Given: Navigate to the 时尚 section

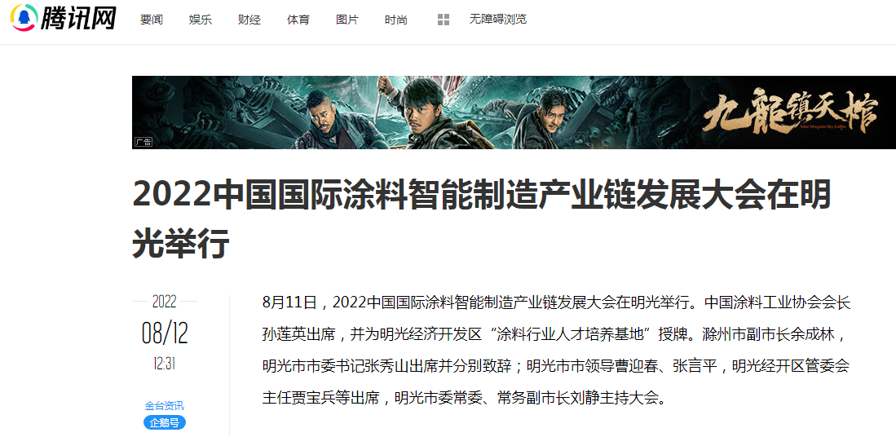Looking at the screenshot, I should pos(396,20).
